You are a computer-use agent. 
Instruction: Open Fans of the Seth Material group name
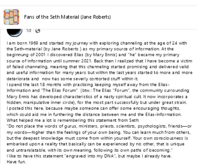67,17
